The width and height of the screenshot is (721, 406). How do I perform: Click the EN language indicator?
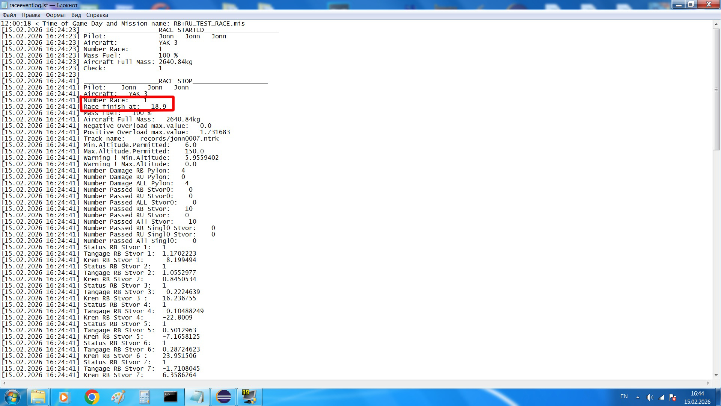(x=624, y=397)
